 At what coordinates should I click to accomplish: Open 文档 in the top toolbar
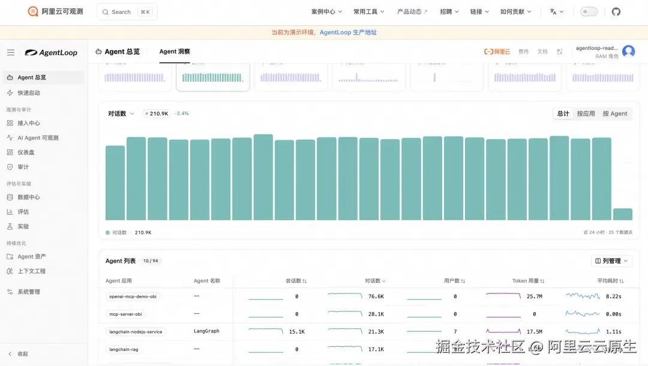point(542,52)
